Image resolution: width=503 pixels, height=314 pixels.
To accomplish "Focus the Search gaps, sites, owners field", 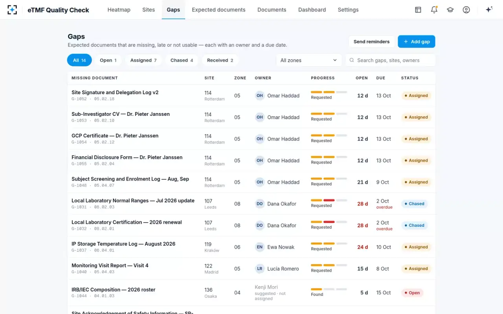I will coord(390,60).
